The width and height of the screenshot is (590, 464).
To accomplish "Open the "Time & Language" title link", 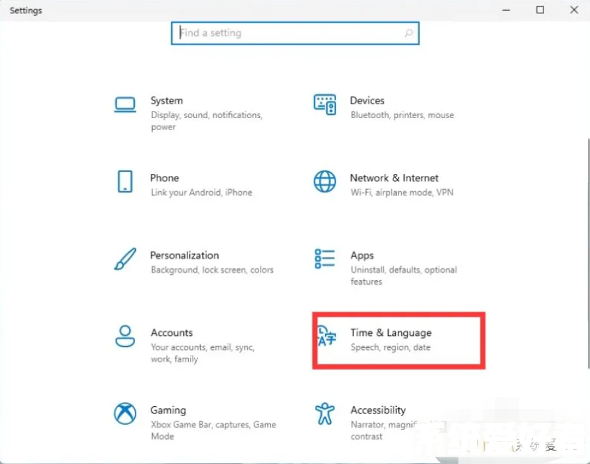I will pyautogui.click(x=391, y=333).
